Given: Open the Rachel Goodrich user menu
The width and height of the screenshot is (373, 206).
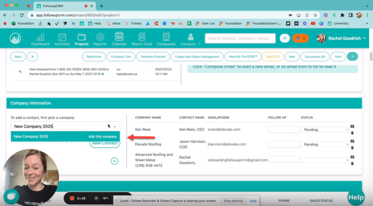Looking at the screenshot, I should pos(342,38).
